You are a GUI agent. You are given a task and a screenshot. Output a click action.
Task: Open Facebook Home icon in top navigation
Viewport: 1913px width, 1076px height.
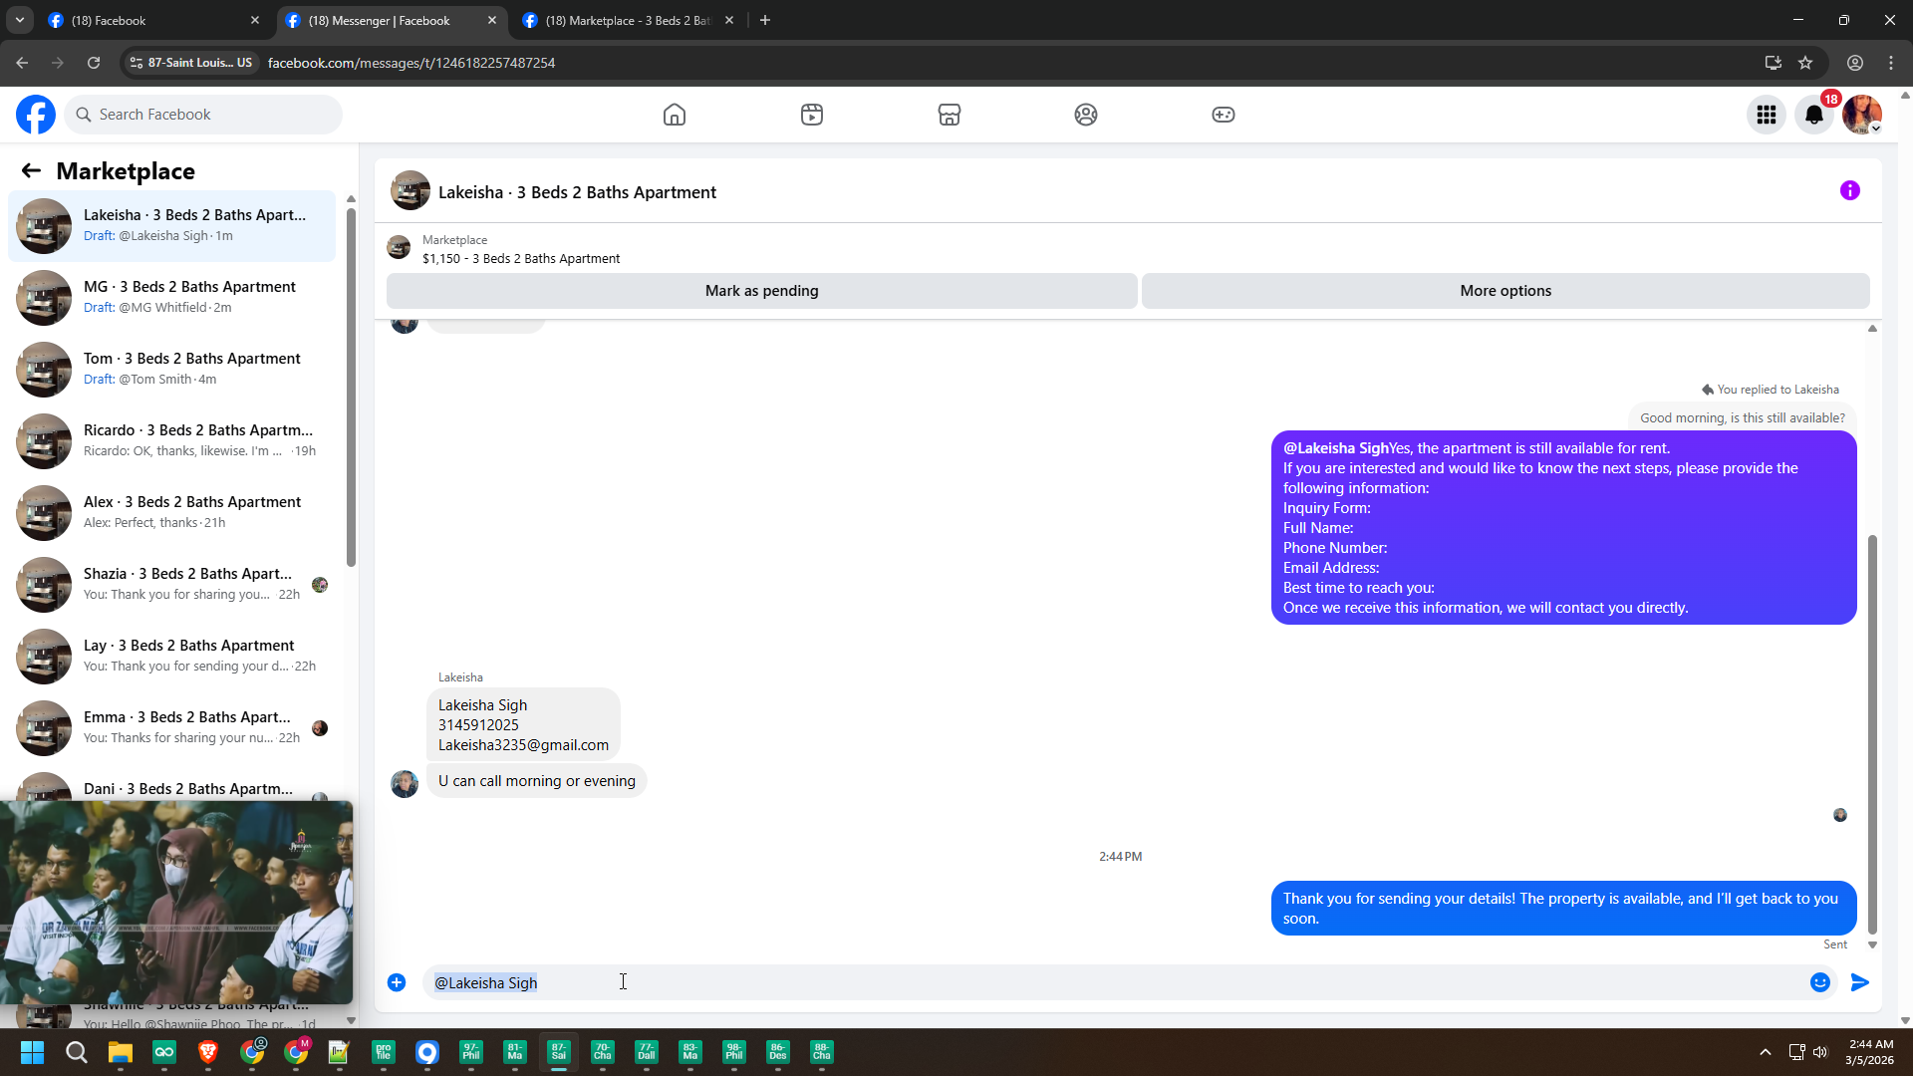click(x=675, y=115)
